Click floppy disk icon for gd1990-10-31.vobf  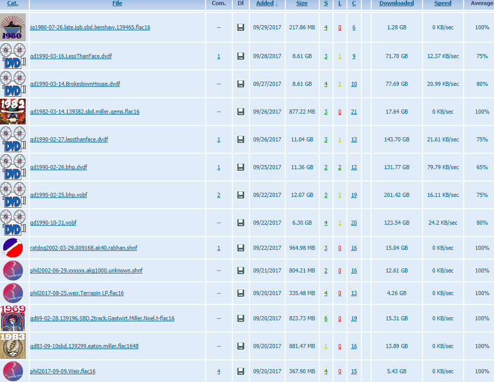click(241, 223)
